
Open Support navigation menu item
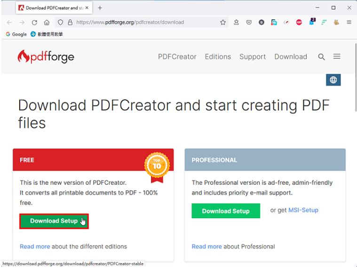point(253,56)
